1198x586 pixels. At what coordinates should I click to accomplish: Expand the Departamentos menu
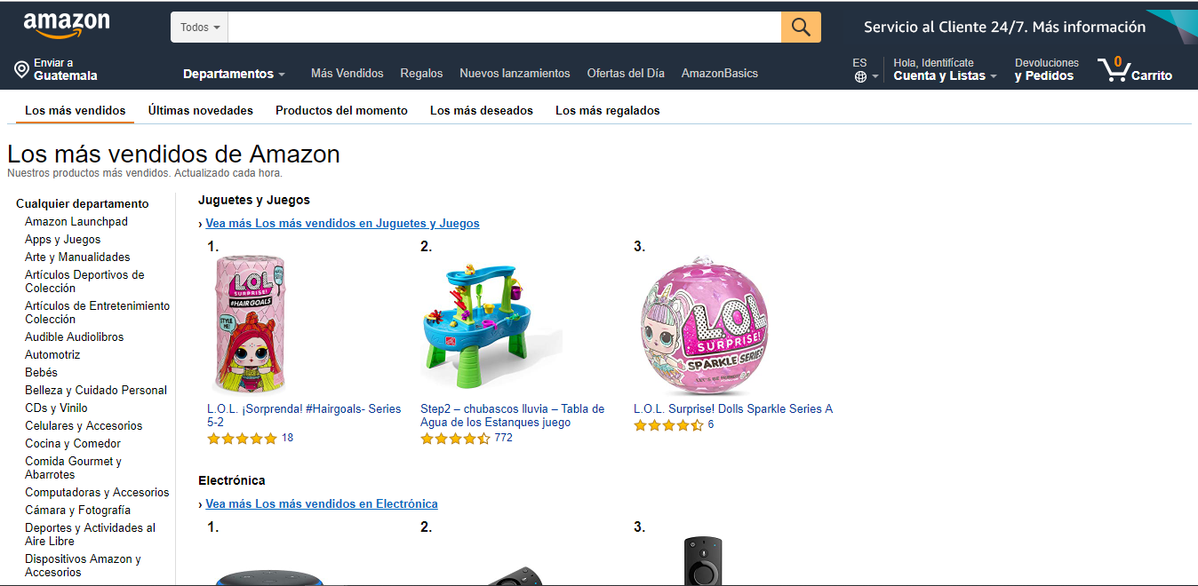[234, 74]
